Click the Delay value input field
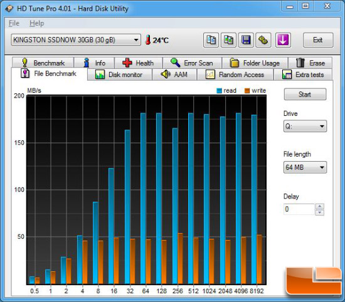This screenshot has height=302, width=345. (x=299, y=209)
